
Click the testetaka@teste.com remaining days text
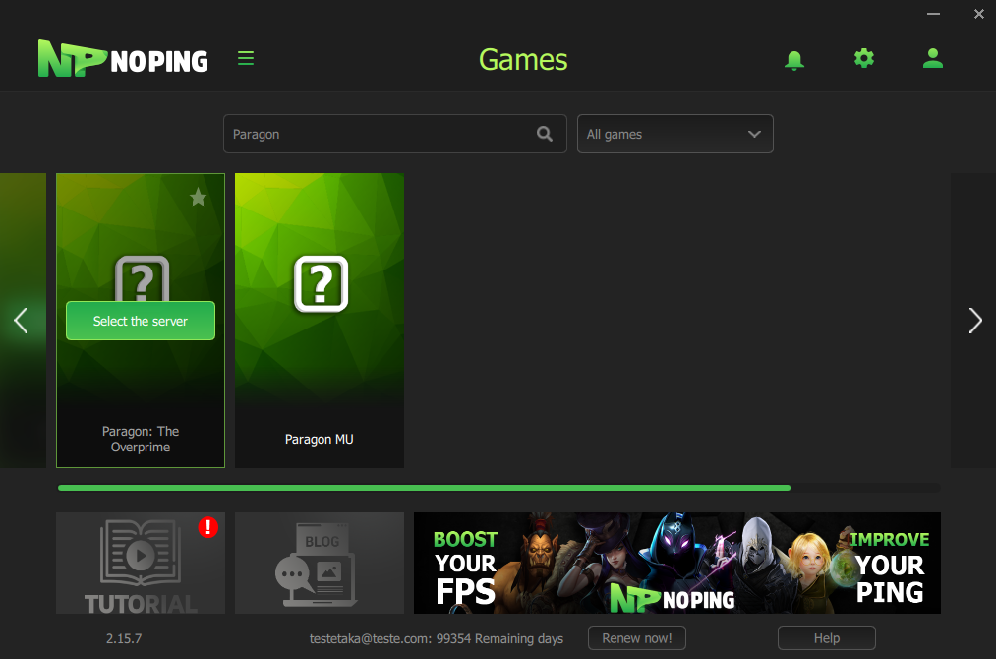(x=437, y=638)
